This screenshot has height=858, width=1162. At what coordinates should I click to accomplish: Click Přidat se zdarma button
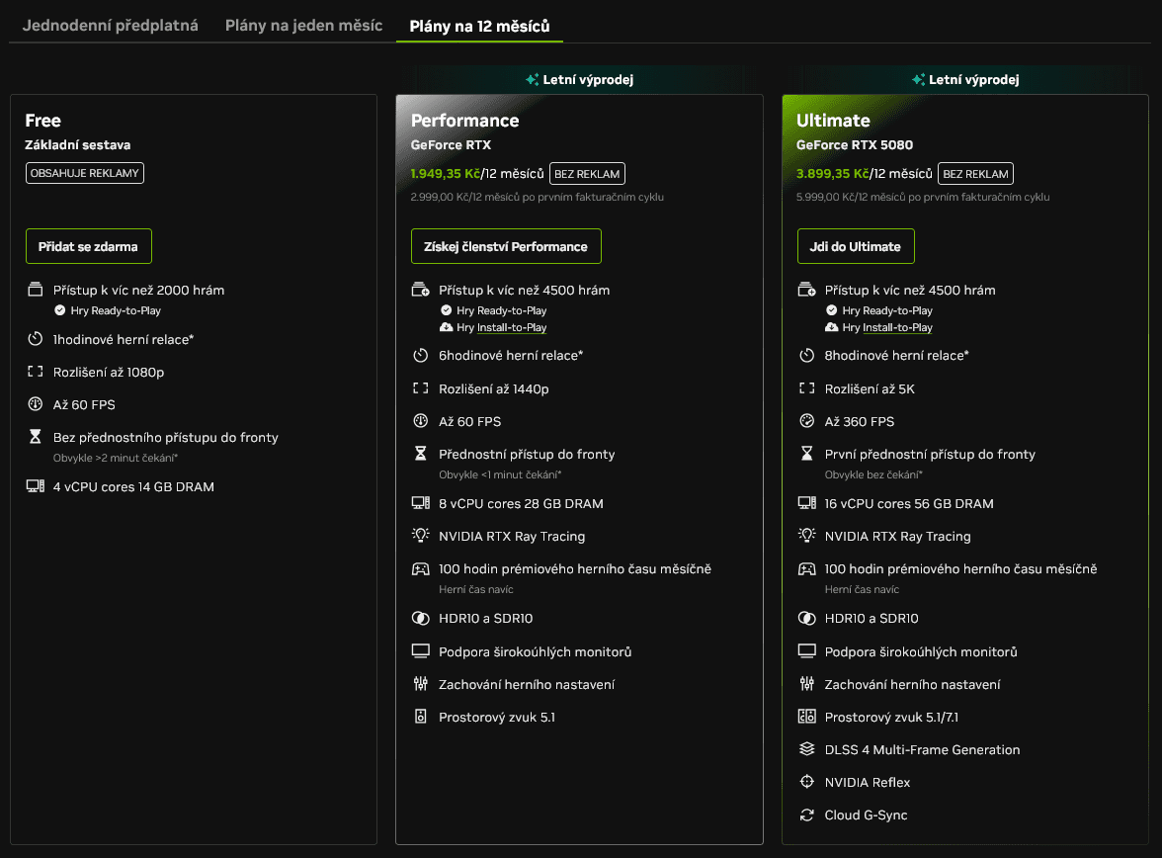click(x=88, y=246)
